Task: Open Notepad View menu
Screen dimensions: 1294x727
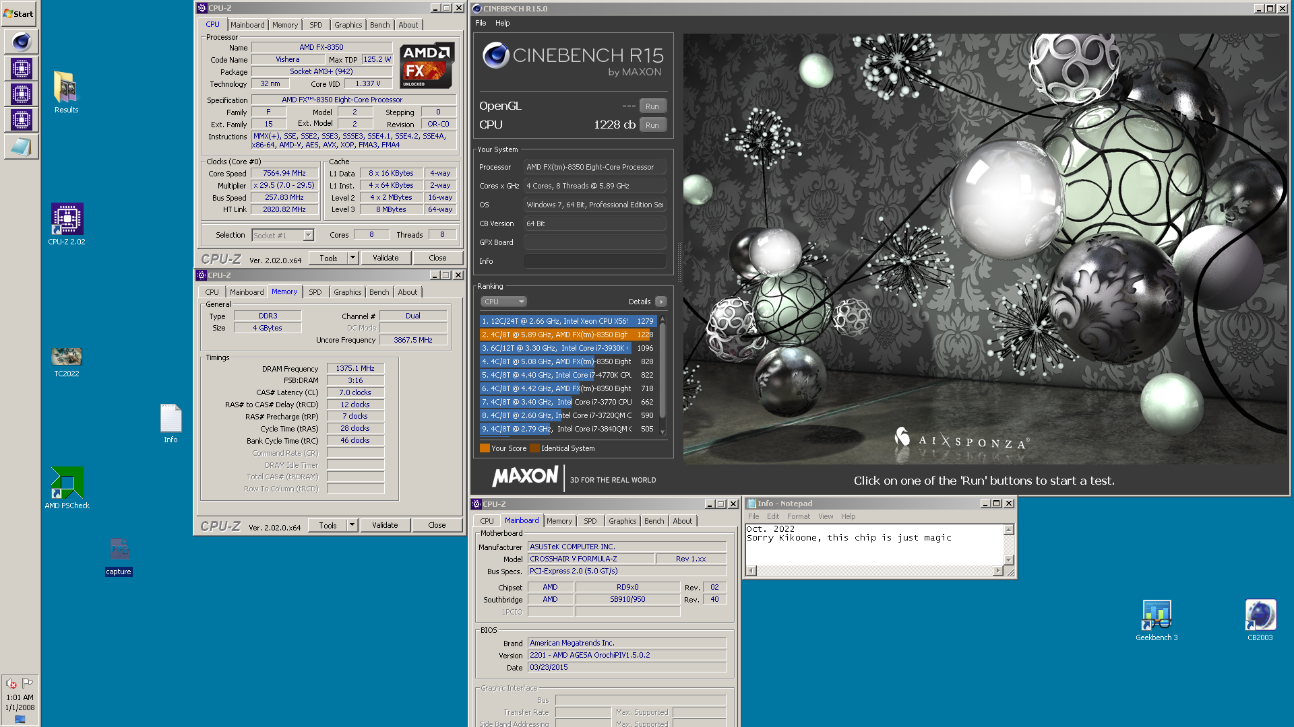Action: 826,516
